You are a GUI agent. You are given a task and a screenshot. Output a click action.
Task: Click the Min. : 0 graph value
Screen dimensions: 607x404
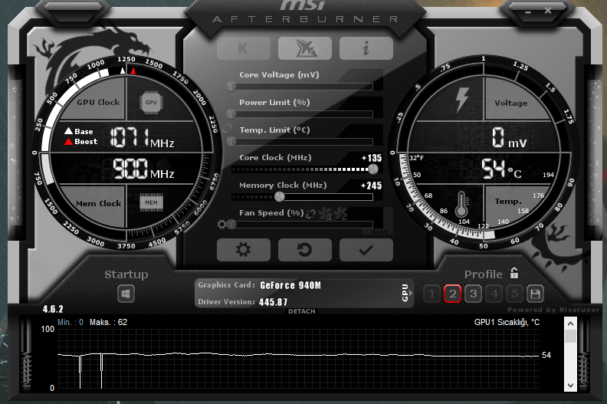71,322
